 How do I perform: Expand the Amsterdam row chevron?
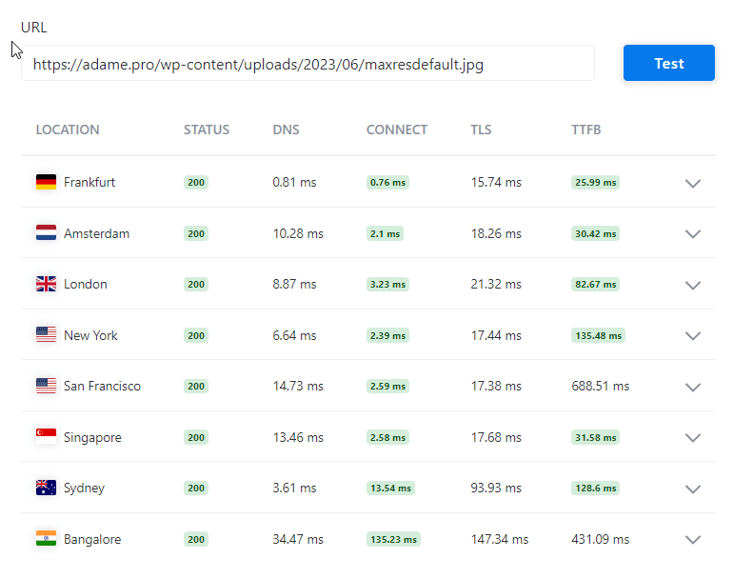pyautogui.click(x=693, y=233)
